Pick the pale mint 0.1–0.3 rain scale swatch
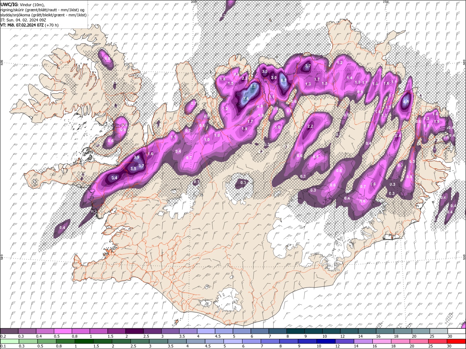Image resolution: width=466 pixels, height=349 pixels. coord(9,341)
